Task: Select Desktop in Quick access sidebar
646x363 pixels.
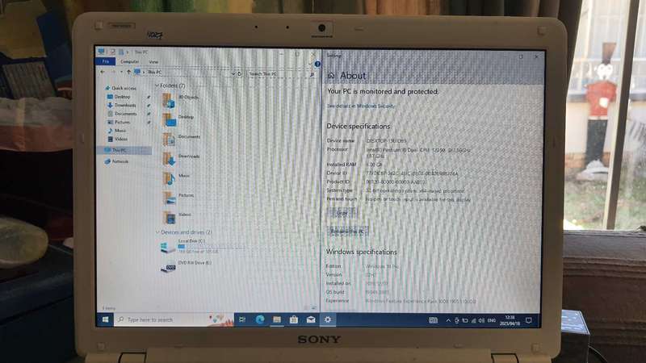Action: pos(120,97)
